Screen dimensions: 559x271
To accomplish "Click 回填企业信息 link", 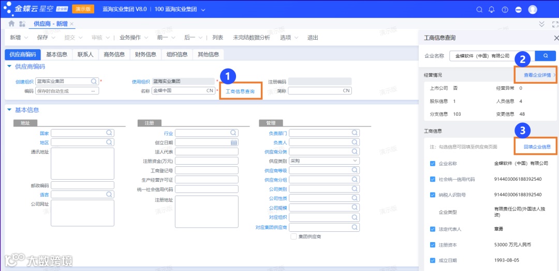I will point(537,147).
